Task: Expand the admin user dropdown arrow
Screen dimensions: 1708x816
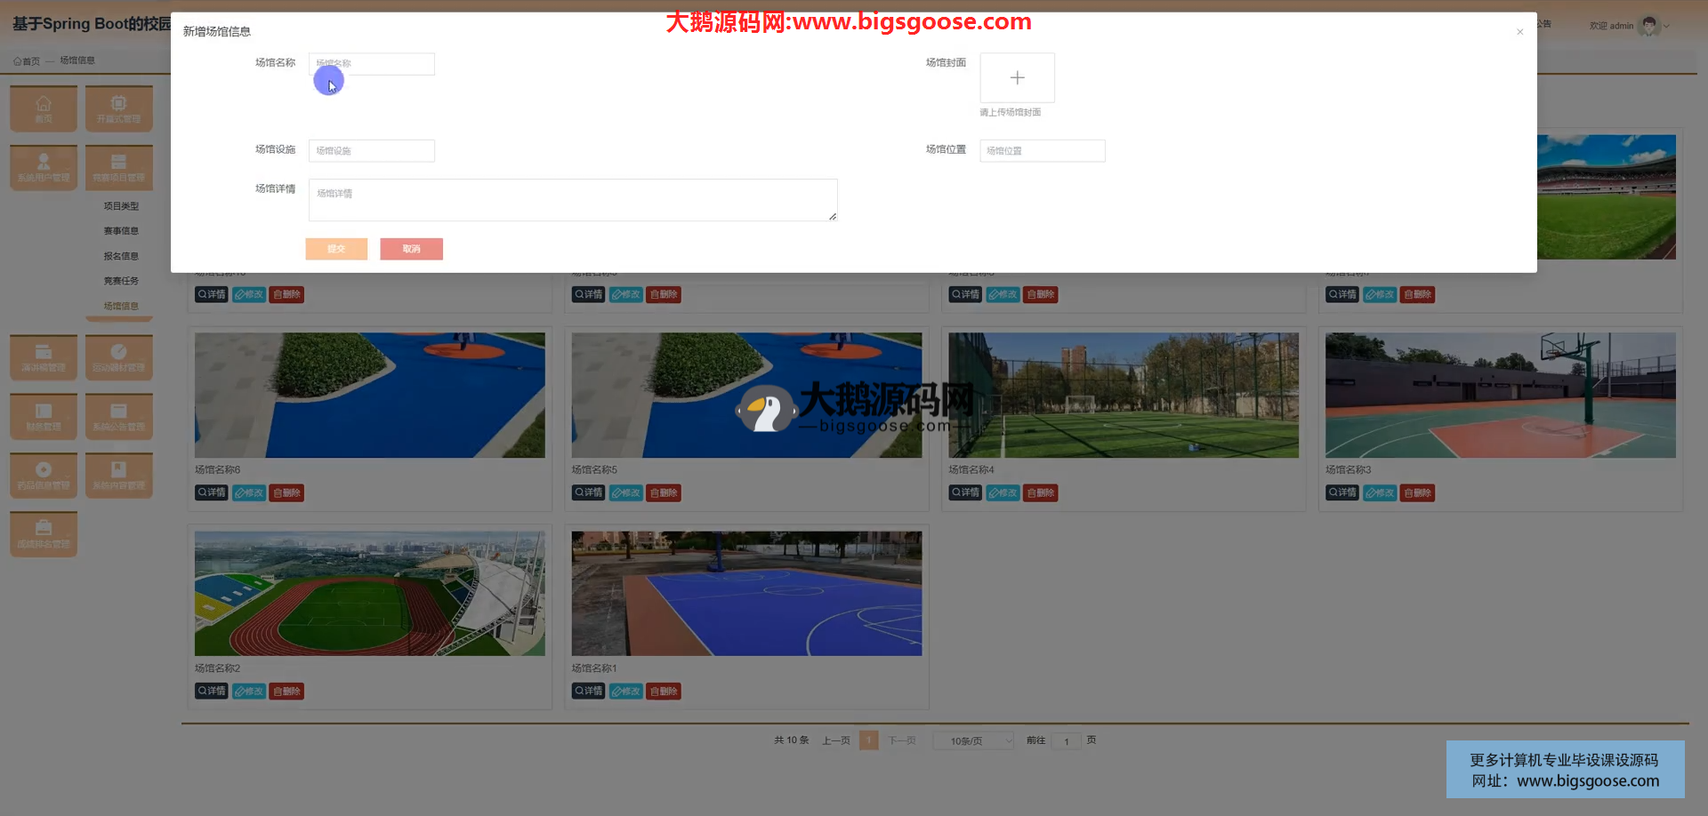Action: [1666, 27]
